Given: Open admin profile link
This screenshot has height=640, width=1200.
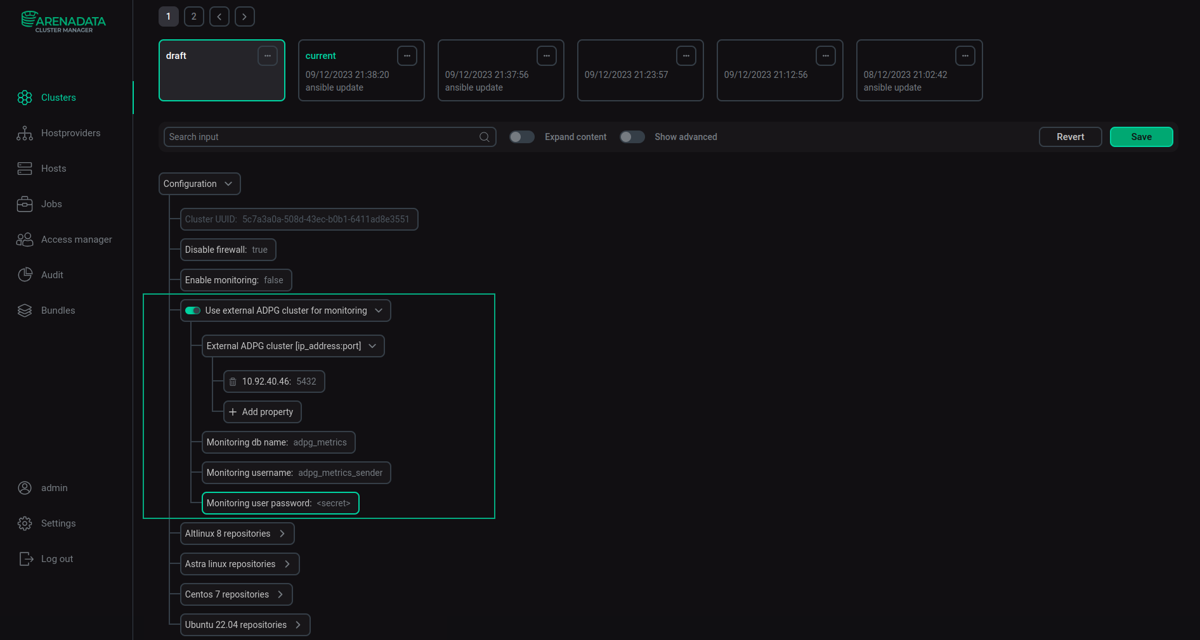Looking at the screenshot, I should (x=54, y=488).
